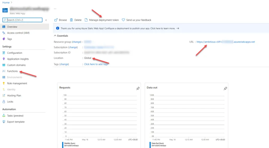Open Role management

coord(17,83)
